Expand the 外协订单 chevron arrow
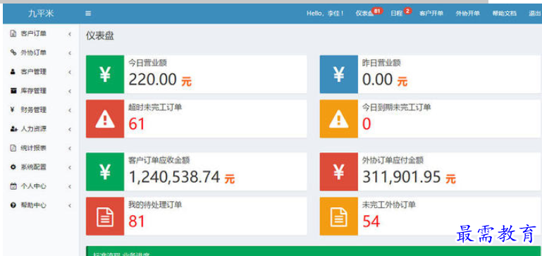The height and width of the screenshot is (256, 542). [x=70, y=53]
